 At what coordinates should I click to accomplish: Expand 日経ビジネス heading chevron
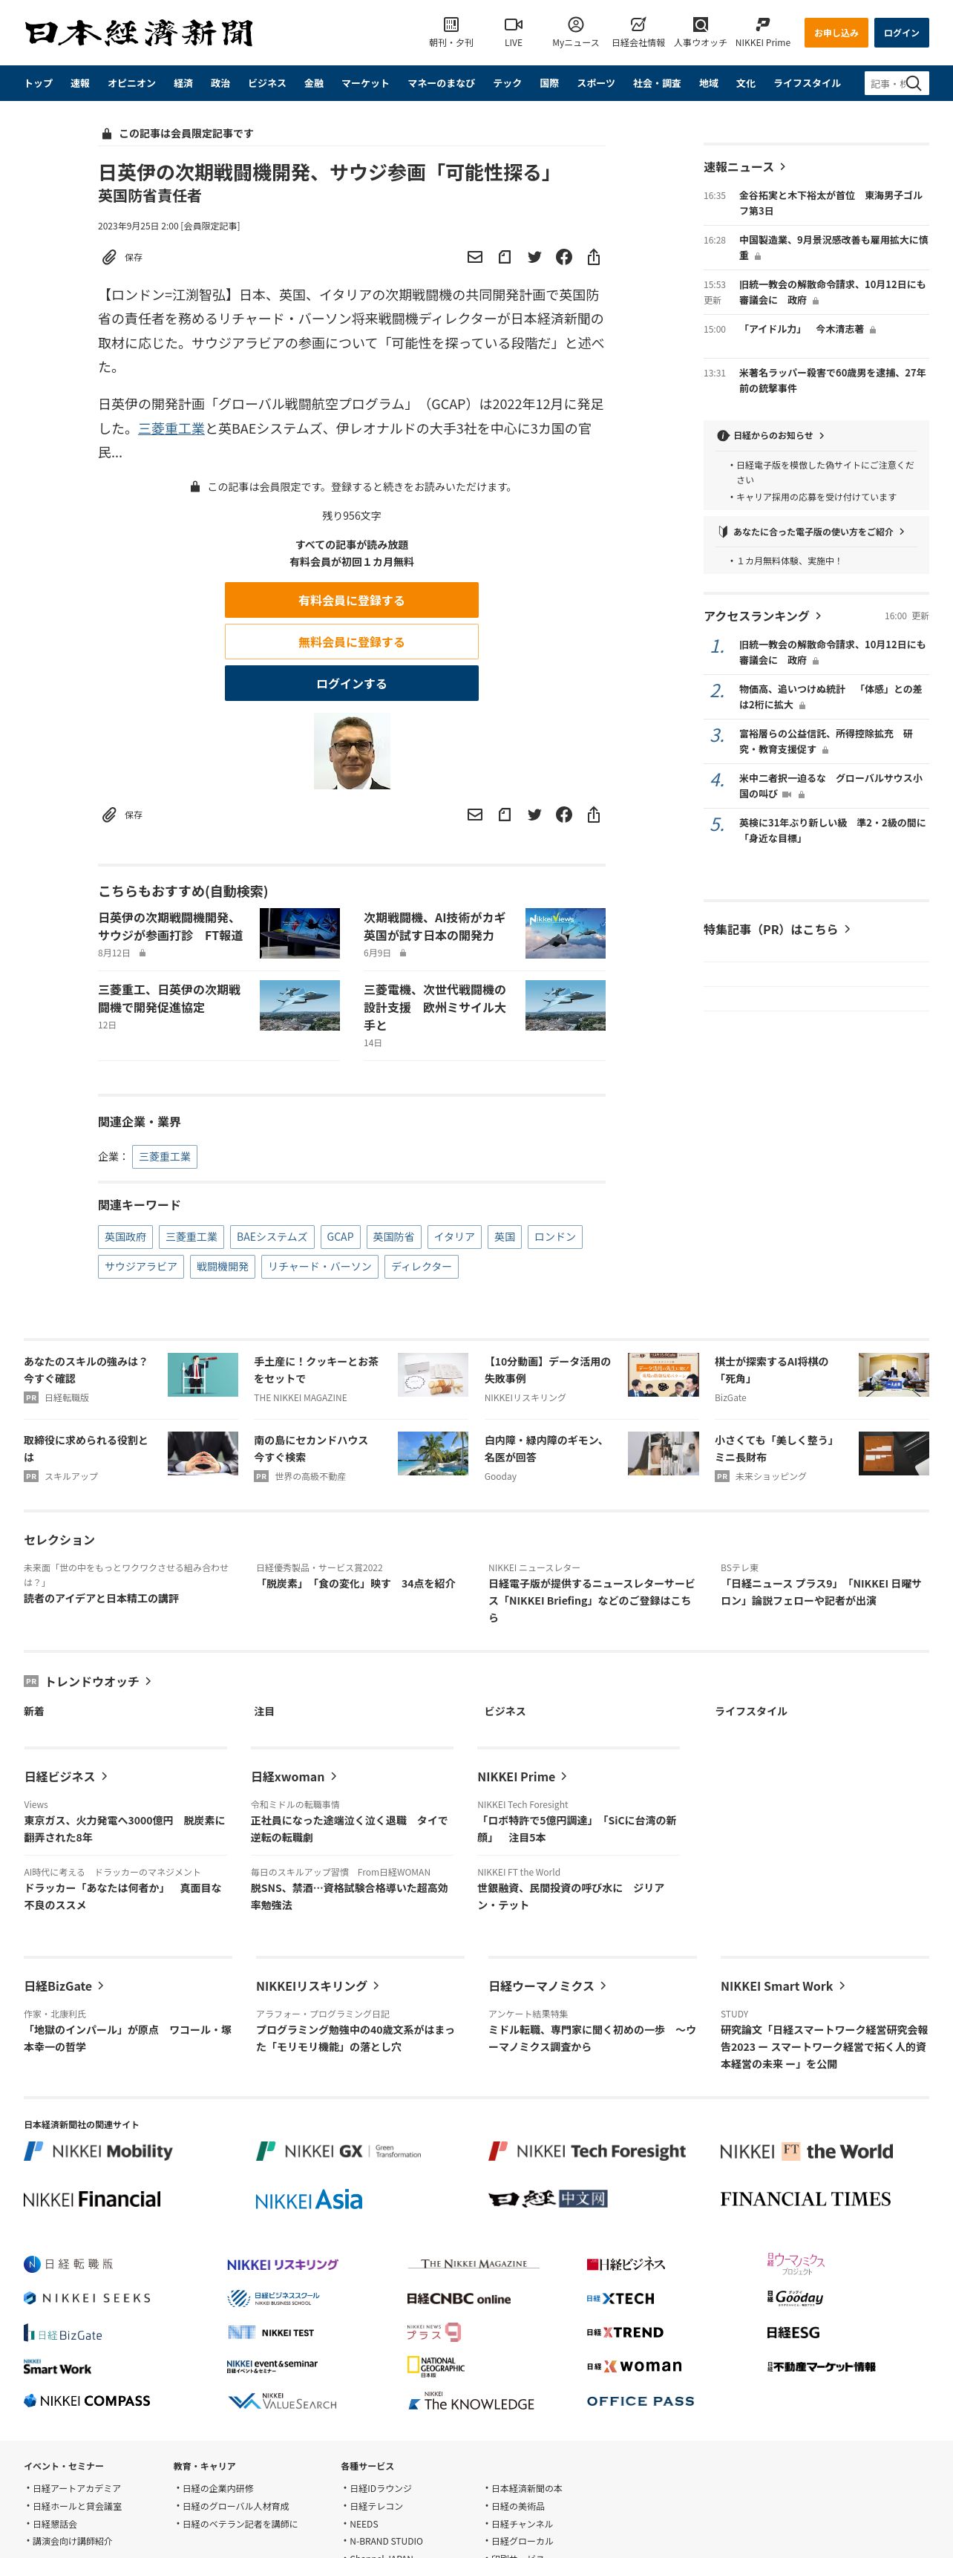click(104, 1777)
